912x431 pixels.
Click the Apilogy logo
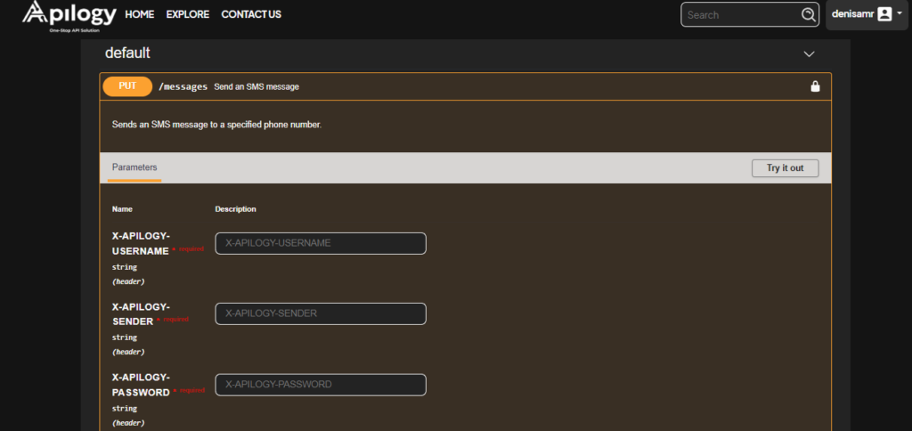tap(69, 17)
